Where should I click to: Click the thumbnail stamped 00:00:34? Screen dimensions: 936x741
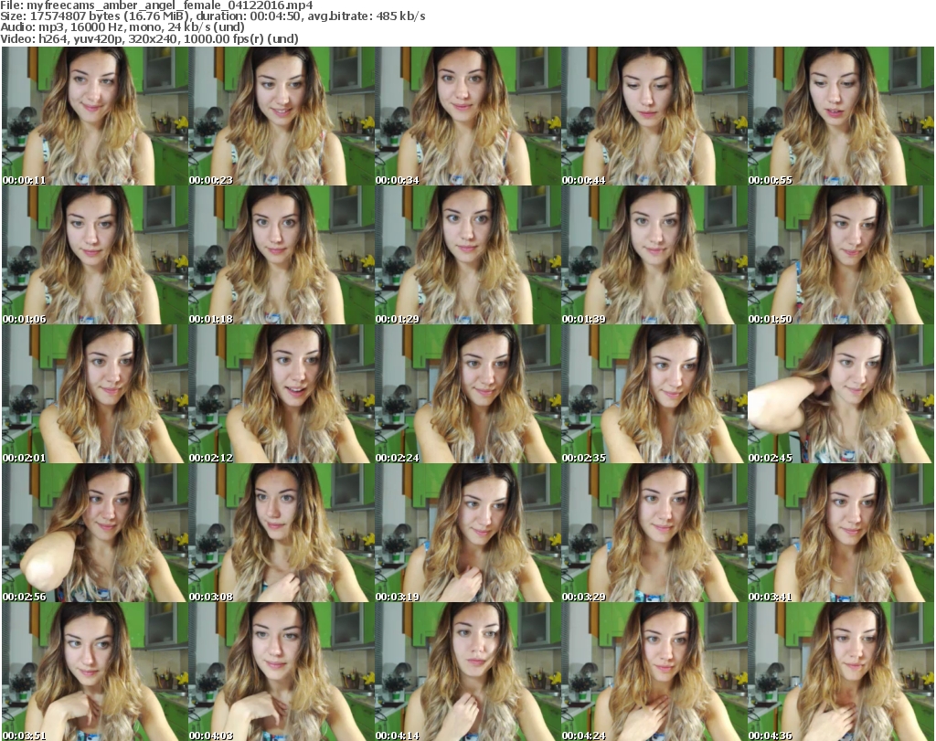(x=467, y=116)
